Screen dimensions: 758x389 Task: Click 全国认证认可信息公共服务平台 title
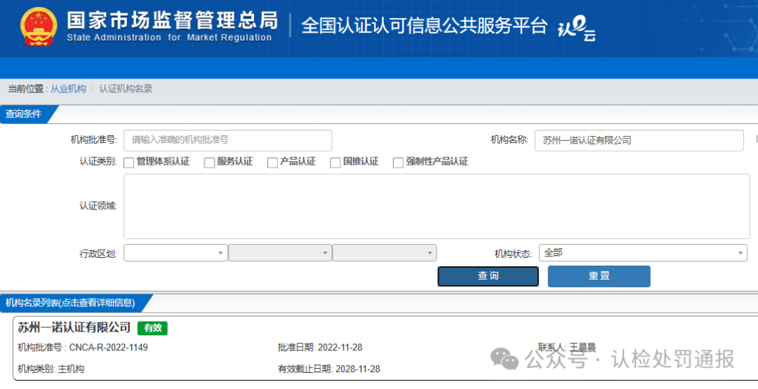pyautogui.click(x=424, y=26)
